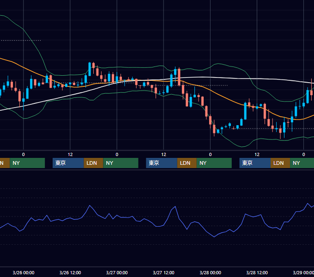314x277 pixels.
Task: Click the 3/26 12:00 date label
Action: [x=70, y=272]
